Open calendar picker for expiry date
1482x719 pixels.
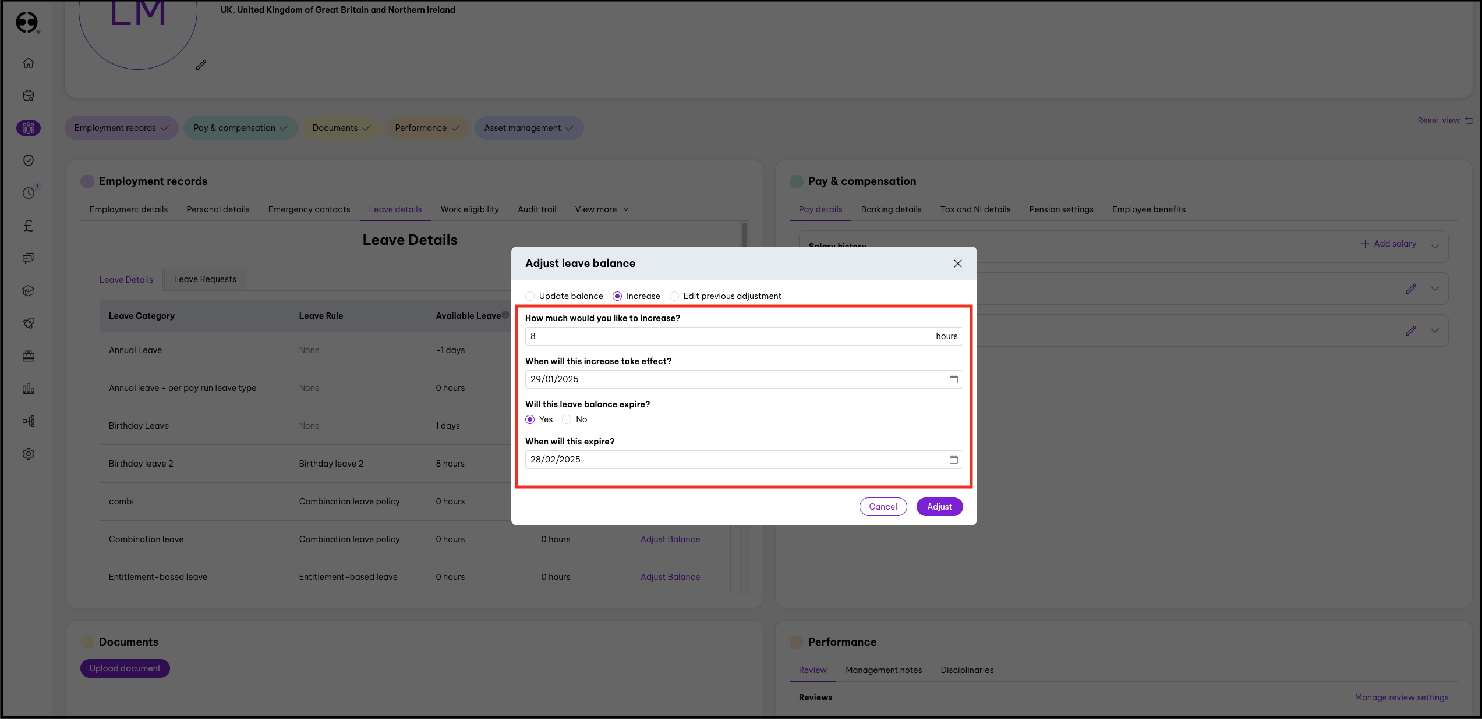point(953,460)
